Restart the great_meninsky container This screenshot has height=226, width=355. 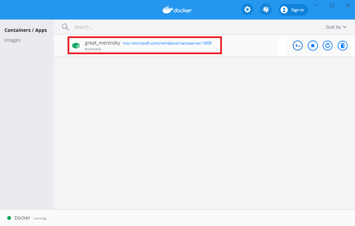point(328,46)
